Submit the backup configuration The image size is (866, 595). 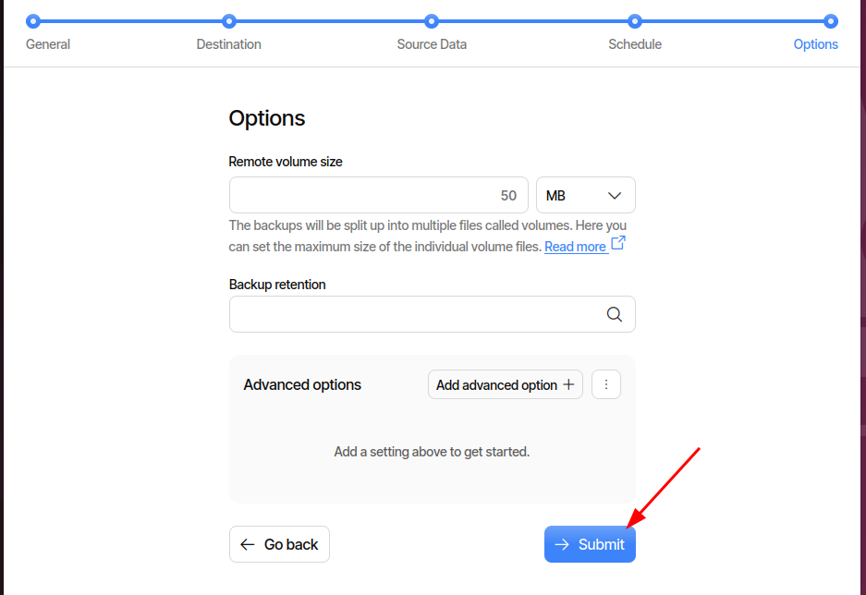click(590, 544)
